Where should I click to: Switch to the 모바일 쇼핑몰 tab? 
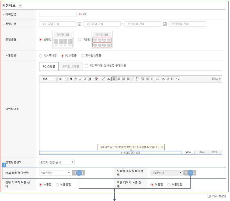[x=71, y=66]
